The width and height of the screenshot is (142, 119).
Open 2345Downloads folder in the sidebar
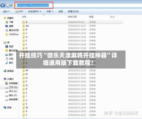12,34
